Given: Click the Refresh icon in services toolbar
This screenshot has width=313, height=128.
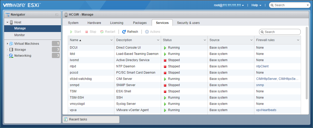Looking at the screenshot, I should (x=124, y=32).
